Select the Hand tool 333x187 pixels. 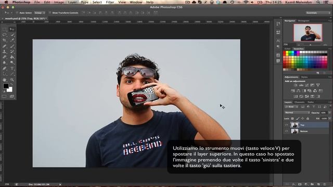(x=5, y=80)
